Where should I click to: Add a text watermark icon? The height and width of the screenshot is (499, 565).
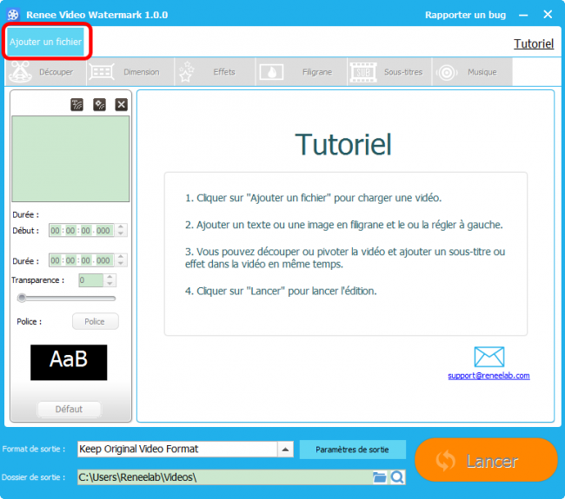pyautogui.click(x=76, y=105)
